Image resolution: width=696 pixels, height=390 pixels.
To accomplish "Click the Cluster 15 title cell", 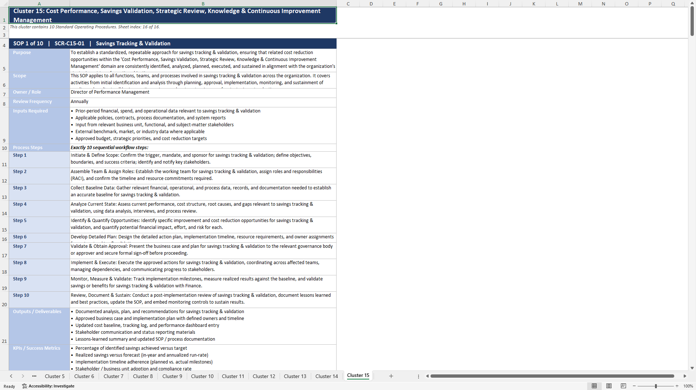I will [x=173, y=15].
